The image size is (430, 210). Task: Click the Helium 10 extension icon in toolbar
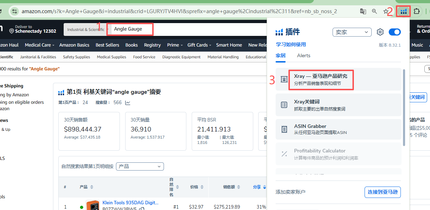pyautogui.click(x=403, y=11)
